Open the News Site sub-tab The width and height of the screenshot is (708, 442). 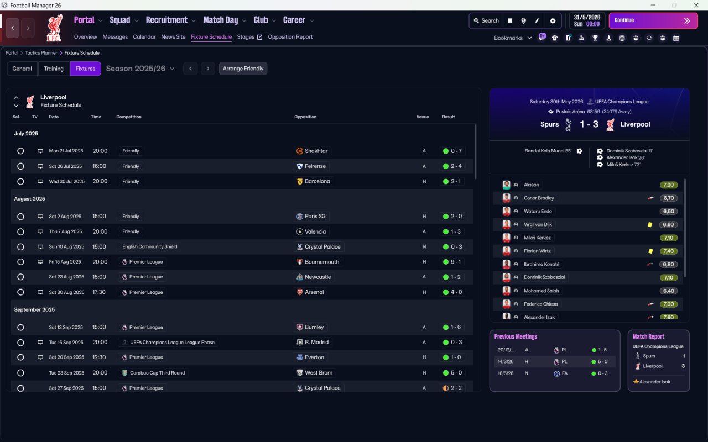click(x=173, y=37)
